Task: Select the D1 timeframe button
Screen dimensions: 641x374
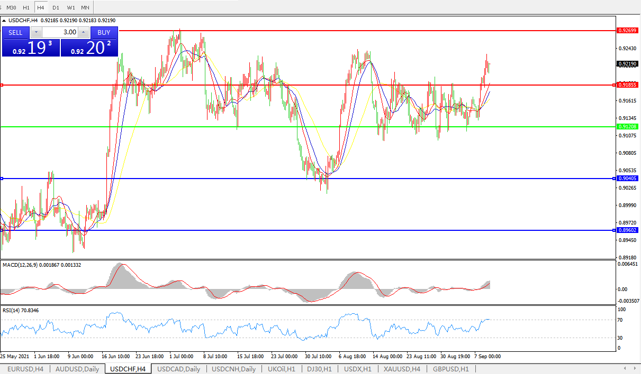Action: coord(56,7)
